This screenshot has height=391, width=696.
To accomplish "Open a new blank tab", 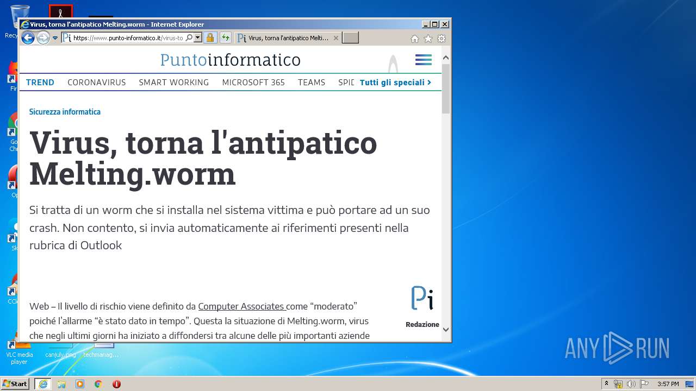I will pos(351,38).
